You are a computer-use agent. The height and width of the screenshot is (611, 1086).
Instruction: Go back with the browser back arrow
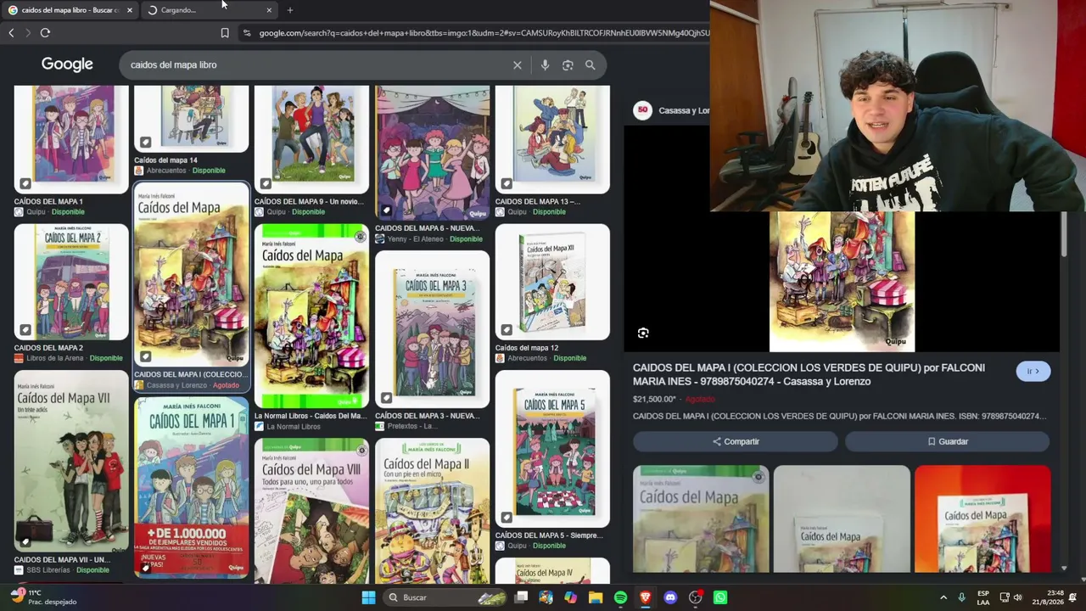[11, 33]
